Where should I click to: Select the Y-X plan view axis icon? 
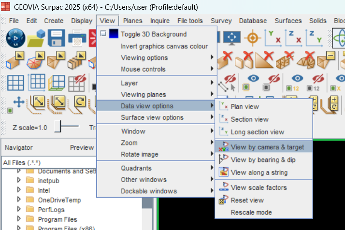[273, 38]
